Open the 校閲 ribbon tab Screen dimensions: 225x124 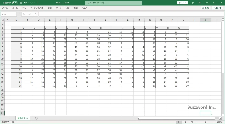click(67, 8)
